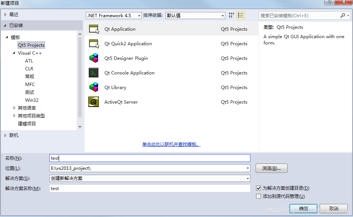
Task: Switch to medium icons list view
Action: click(x=241, y=15)
